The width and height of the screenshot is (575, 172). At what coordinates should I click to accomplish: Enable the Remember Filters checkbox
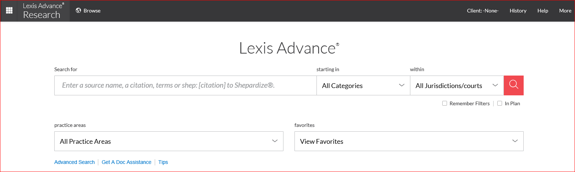(444, 103)
